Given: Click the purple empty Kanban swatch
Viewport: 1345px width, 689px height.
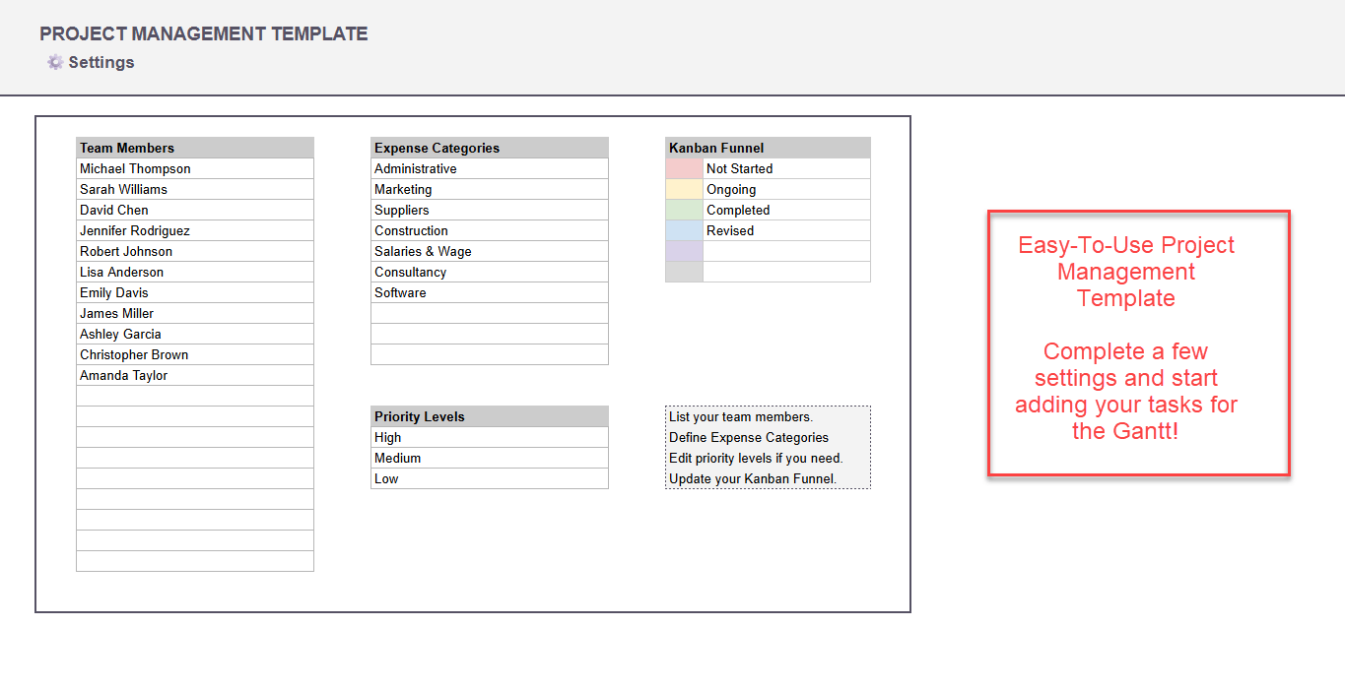Looking at the screenshot, I should point(684,251).
